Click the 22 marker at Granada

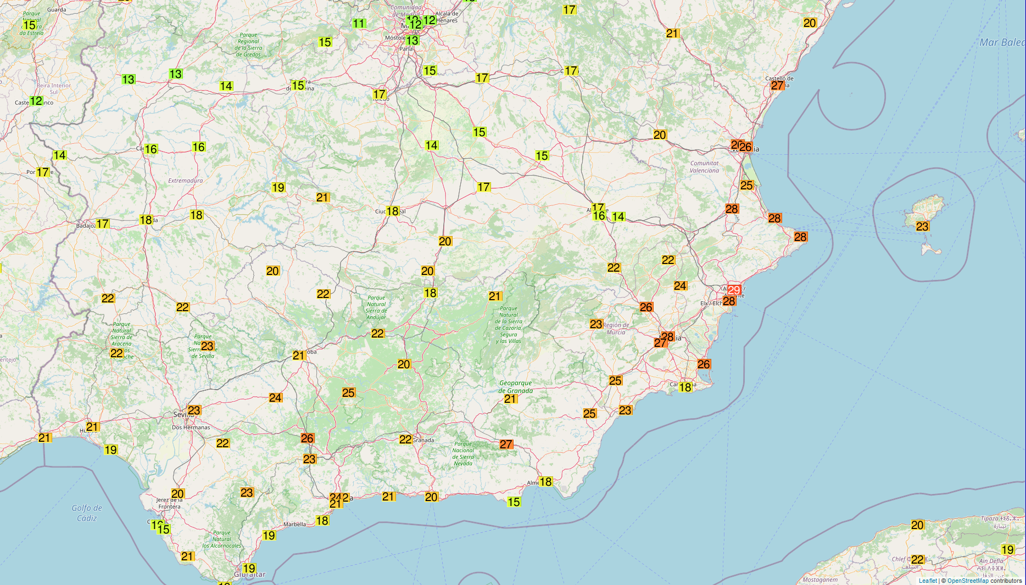[405, 440]
